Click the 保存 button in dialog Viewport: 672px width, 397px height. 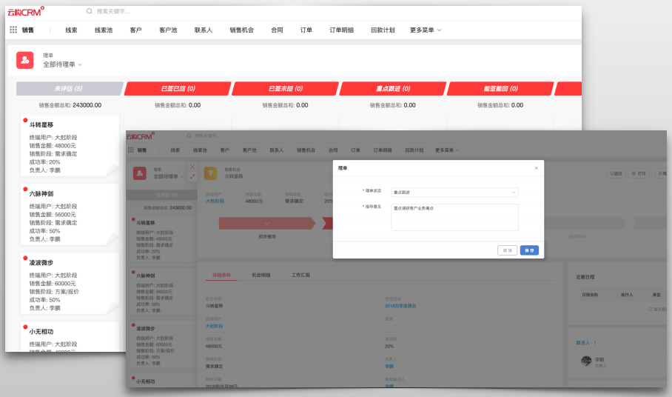(529, 250)
